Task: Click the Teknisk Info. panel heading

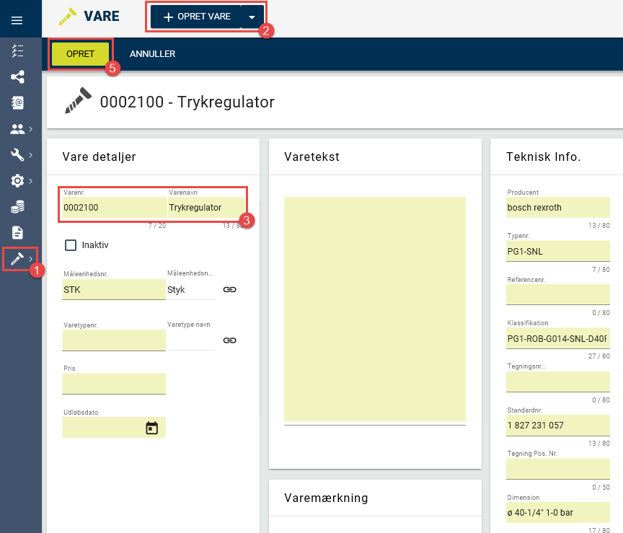Action: point(543,157)
